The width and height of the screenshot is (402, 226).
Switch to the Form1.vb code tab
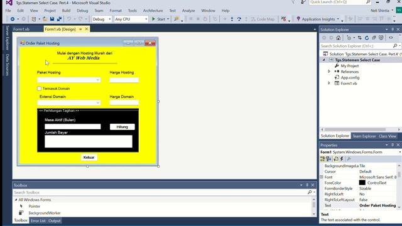pyautogui.click(x=21, y=30)
